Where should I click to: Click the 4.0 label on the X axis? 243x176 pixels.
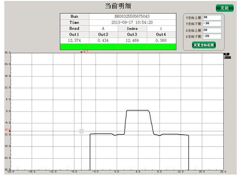pyautogui.click(x=138, y=172)
